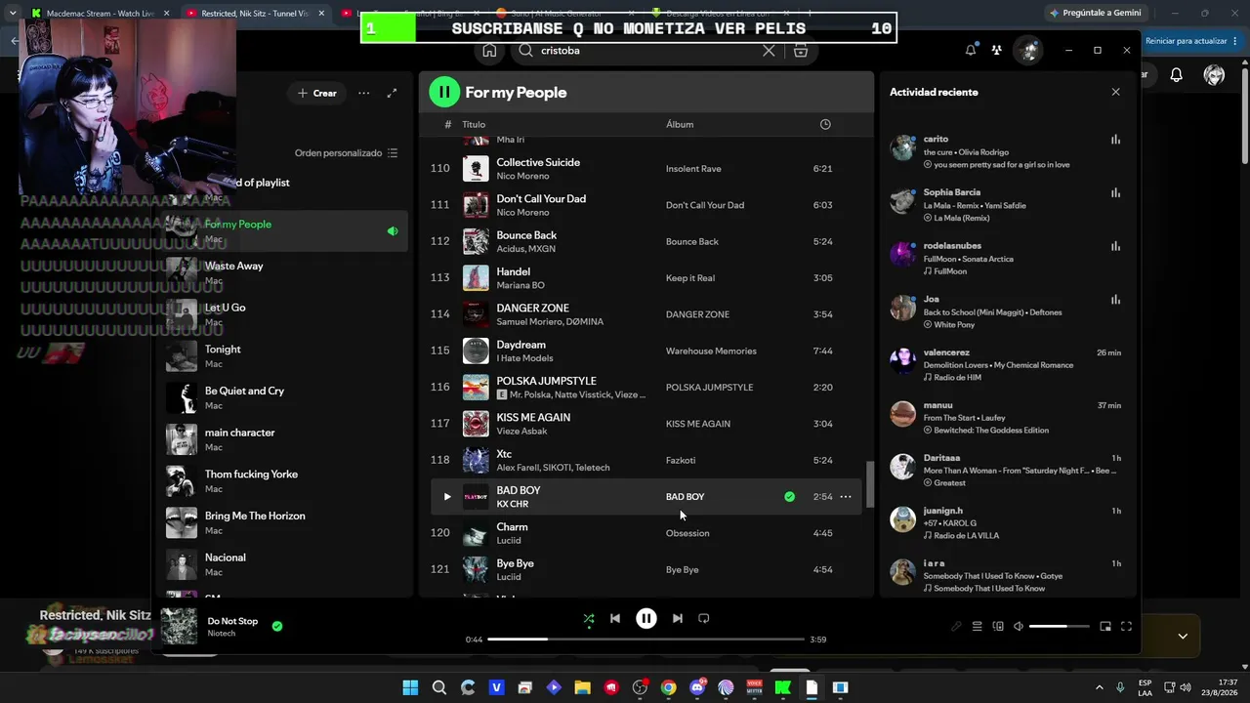Open the Nacional playlist in the library
The width and height of the screenshot is (1250, 703).
pyautogui.click(x=284, y=564)
